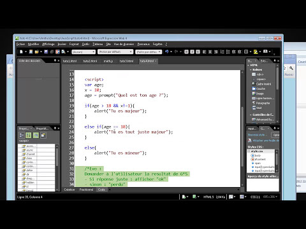Open the Outils menu
The image size is (306, 229).
click(x=85, y=44)
